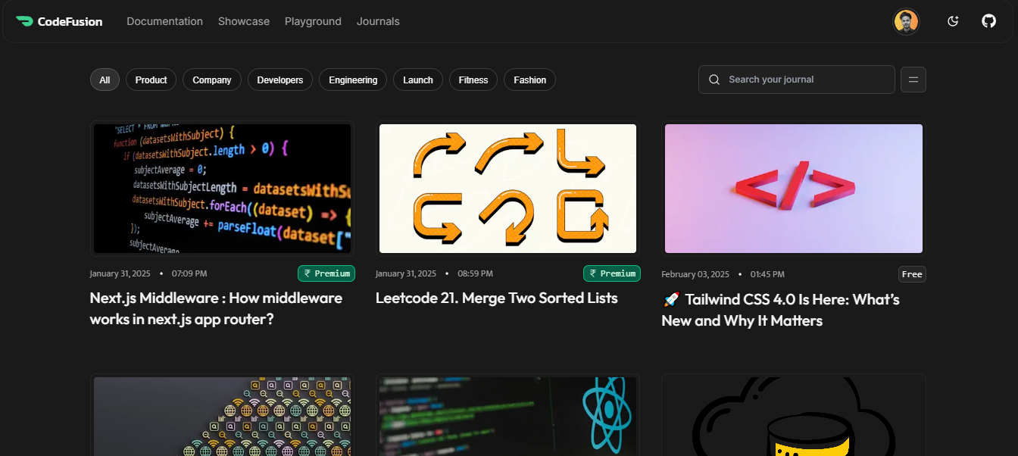Open Tailwind CSS 4.0 Is Here article
Image resolution: width=1018 pixels, height=456 pixels.
pos(781,310)
